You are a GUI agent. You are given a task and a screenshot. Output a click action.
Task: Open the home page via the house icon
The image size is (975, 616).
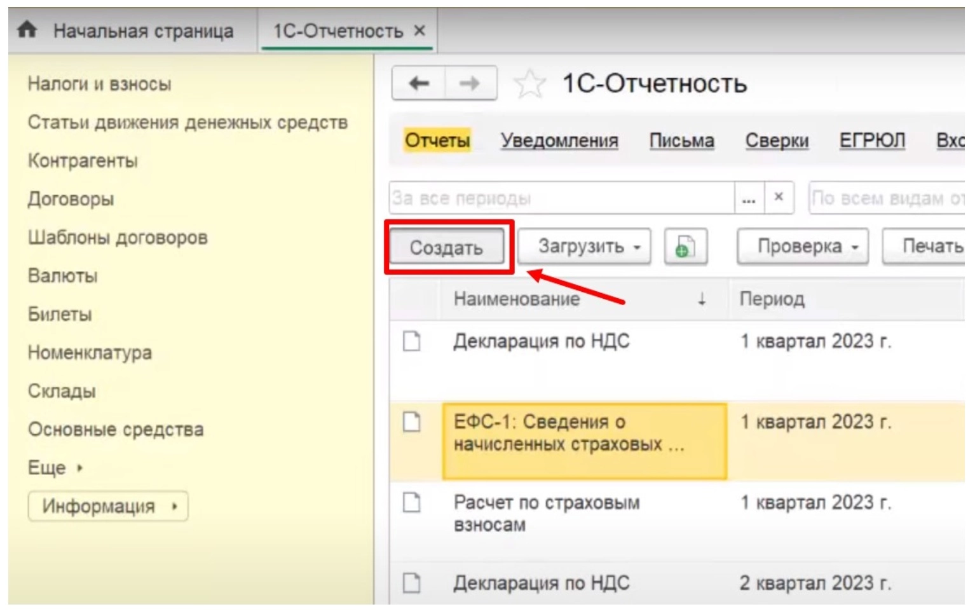27,30
